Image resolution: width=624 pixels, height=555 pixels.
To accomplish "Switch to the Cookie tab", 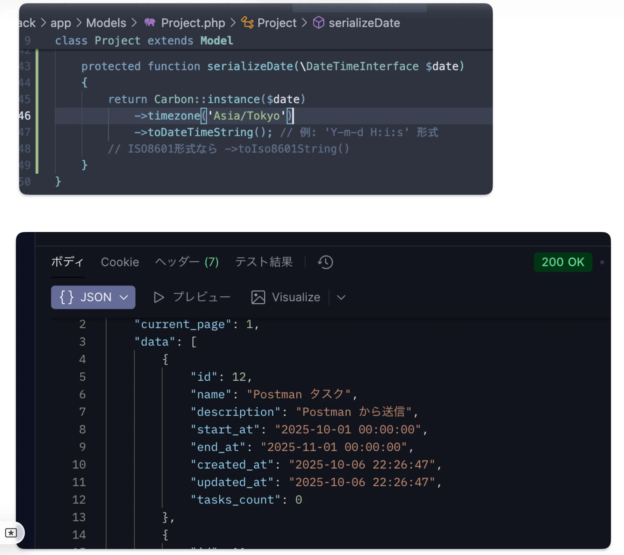I will (x=120, y=262).
